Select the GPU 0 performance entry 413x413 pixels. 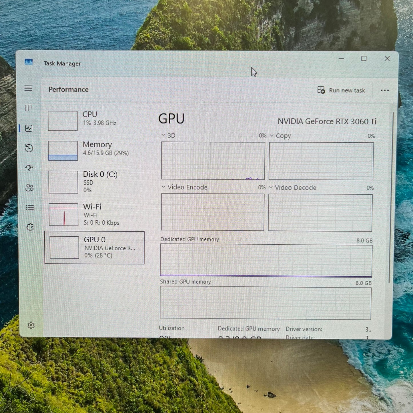tap(94, 248)
